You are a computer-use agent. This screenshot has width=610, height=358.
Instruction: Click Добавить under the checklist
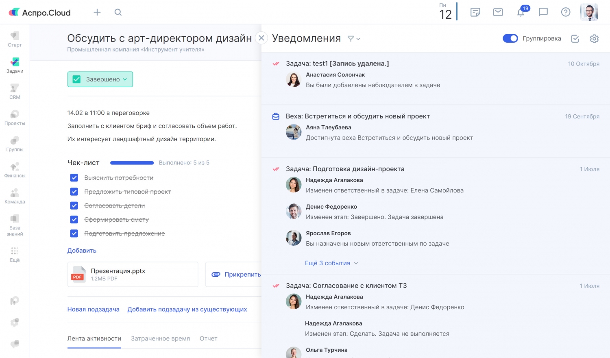pos(82,251)
